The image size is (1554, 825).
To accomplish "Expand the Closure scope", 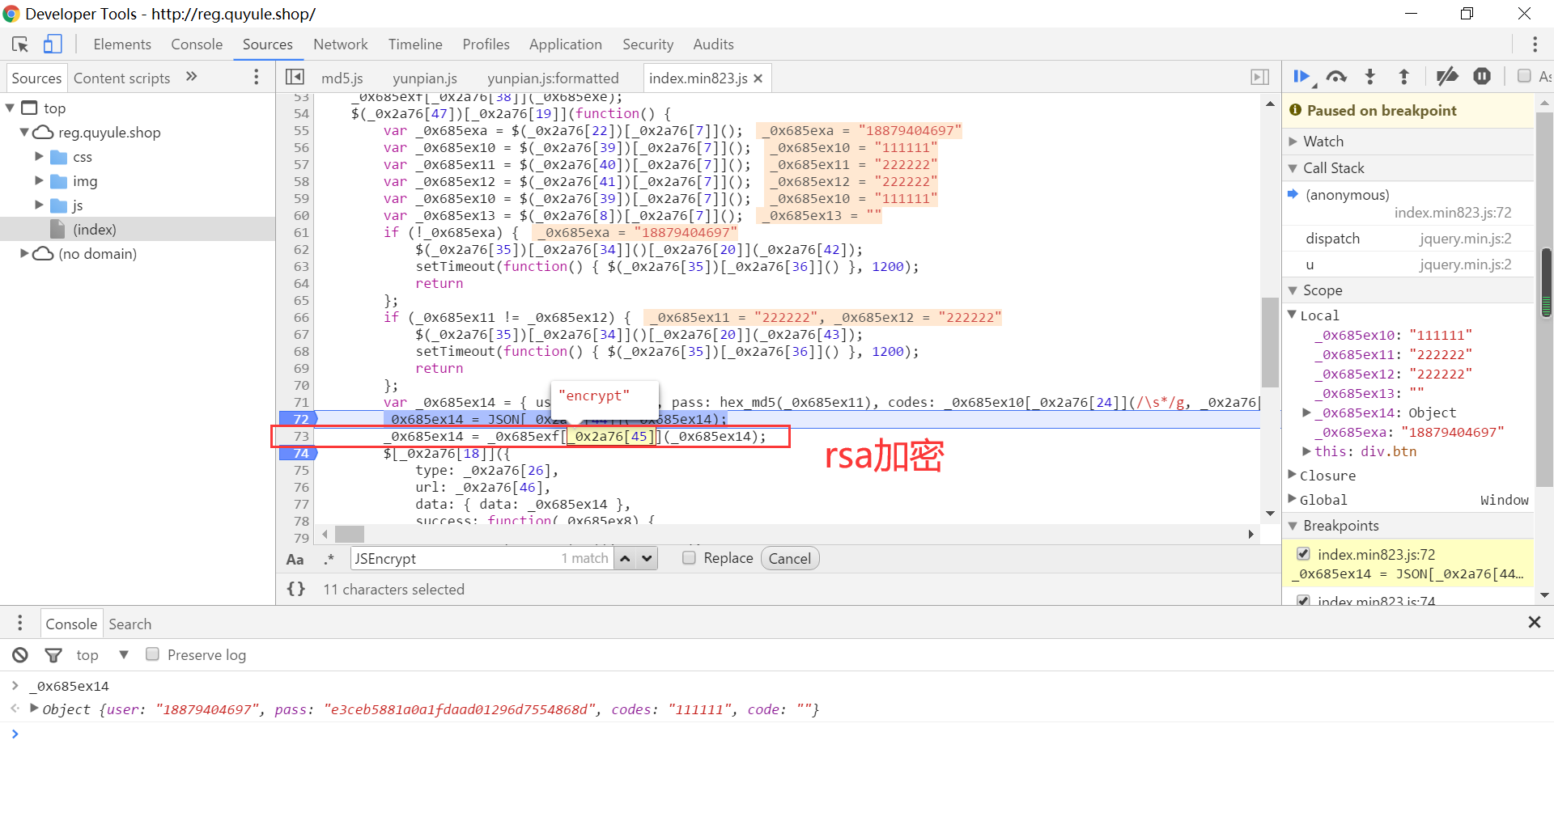I will tap(1293, 475).
